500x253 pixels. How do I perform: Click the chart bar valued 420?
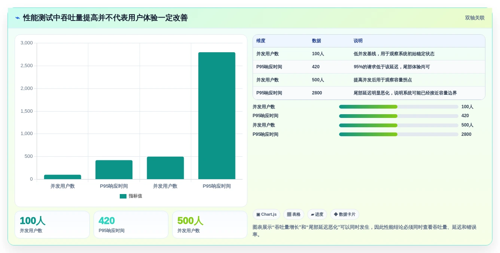pyautogui.click(x=114, y=170)
